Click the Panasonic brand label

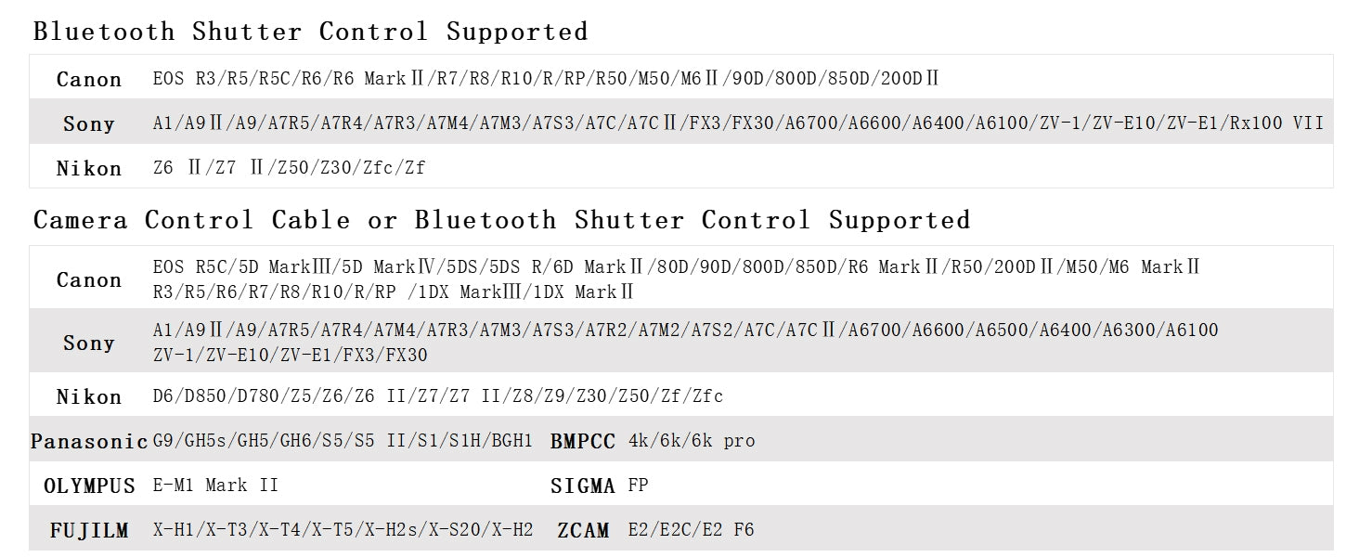point(89,442)
